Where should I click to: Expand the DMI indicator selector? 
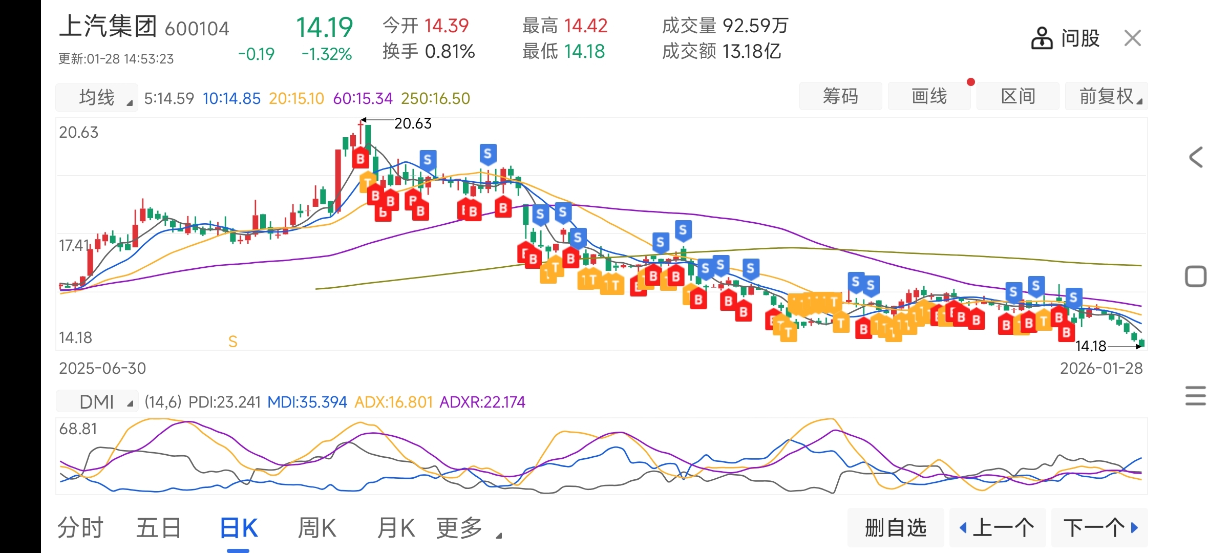point(97,402)
